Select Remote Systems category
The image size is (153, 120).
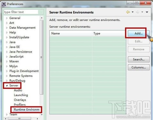coord(21,76)
